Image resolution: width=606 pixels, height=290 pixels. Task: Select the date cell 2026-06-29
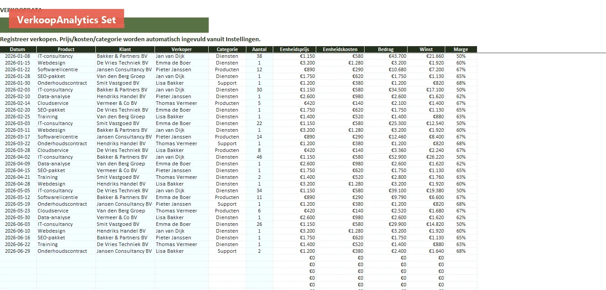(x=17, y=251)
